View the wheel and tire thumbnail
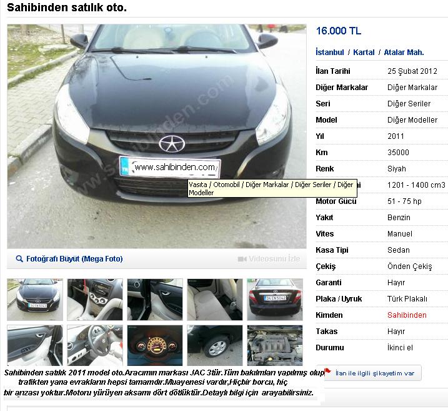Image resolution: width=448 pixels, height=411 pixels. click(x=215, y=345)
